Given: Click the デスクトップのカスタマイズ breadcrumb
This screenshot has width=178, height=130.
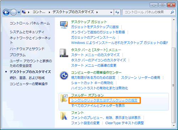Looking at the screenshot, I should tap(73, 12).
